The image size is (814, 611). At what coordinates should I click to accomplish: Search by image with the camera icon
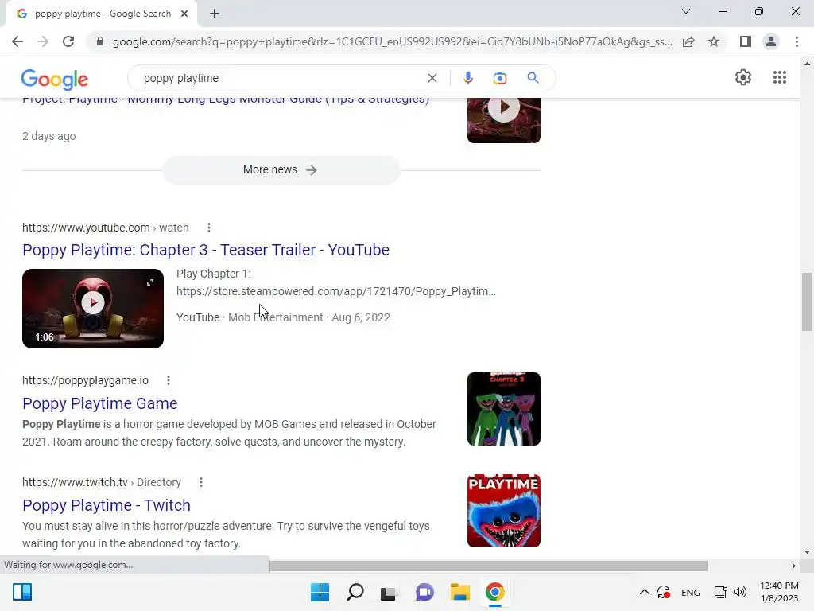tap(499, 78)
